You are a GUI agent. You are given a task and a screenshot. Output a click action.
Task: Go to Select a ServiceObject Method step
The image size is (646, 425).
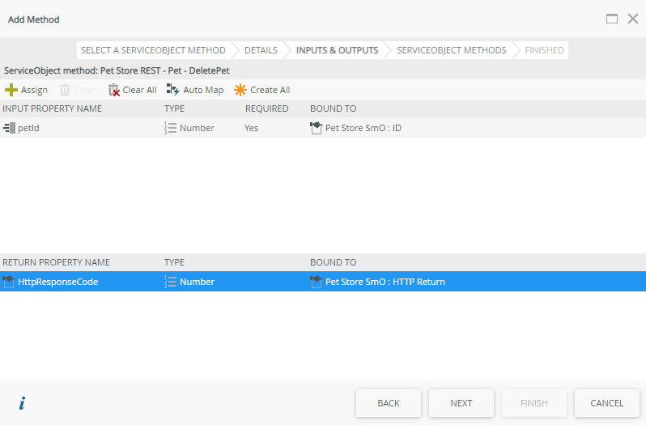(153, 50)
